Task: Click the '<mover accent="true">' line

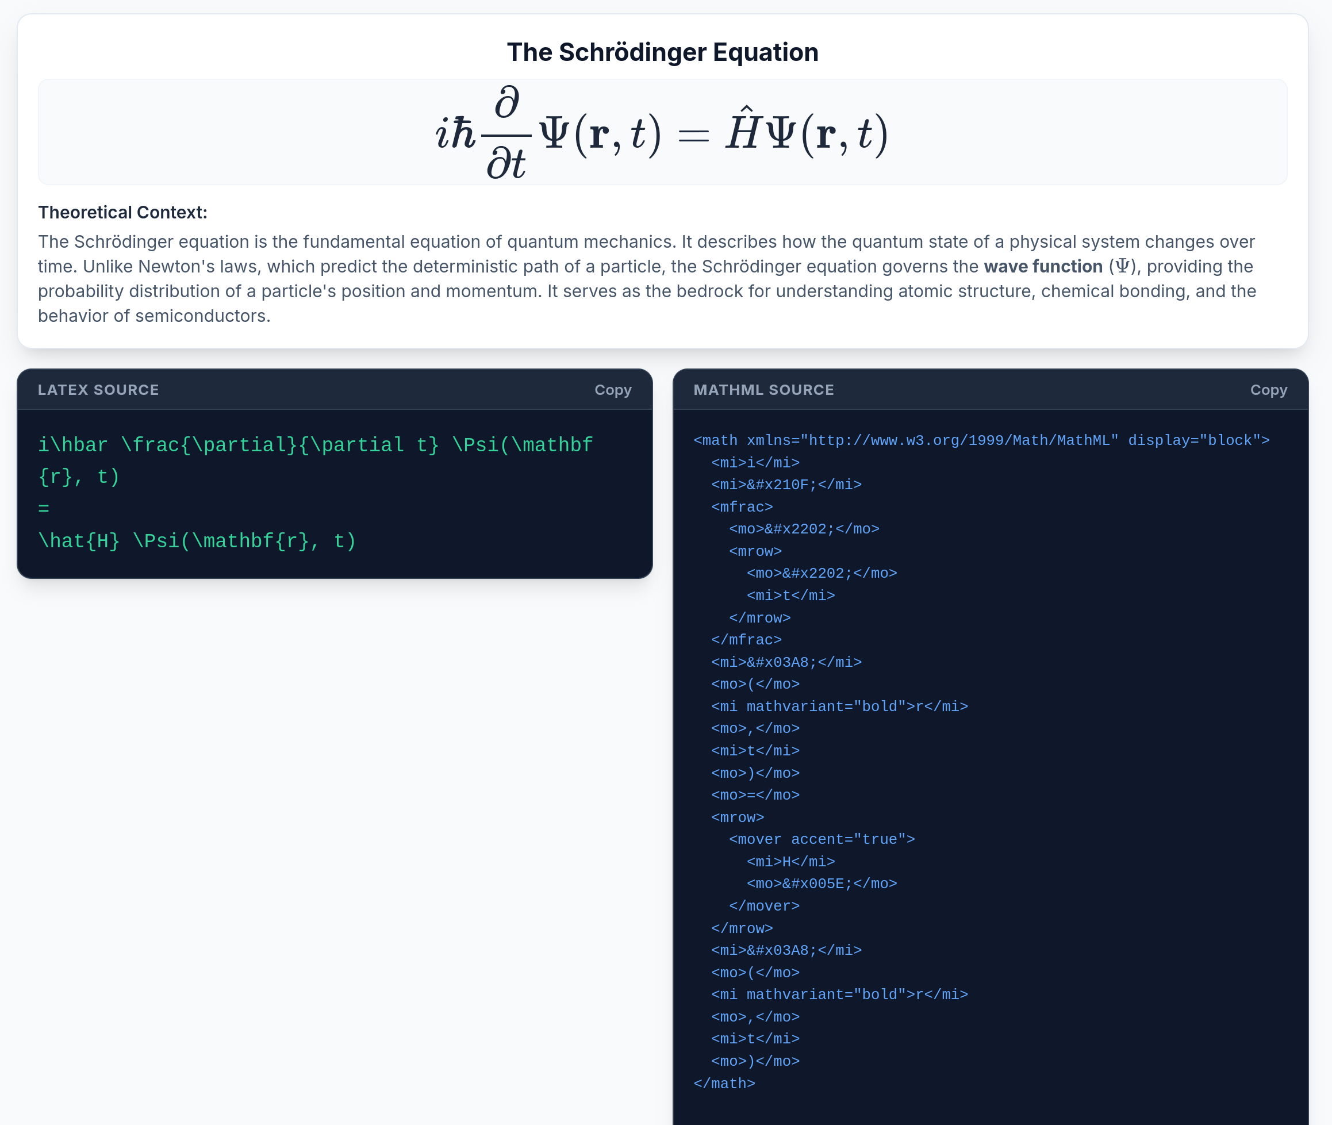Action: [x=822, y=839]
